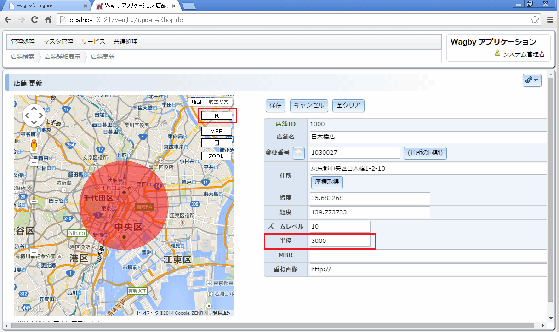The width and height of the screenshot is (559, 332).
Task: Pan the map down with the arrow
Action: click(34, 123)
